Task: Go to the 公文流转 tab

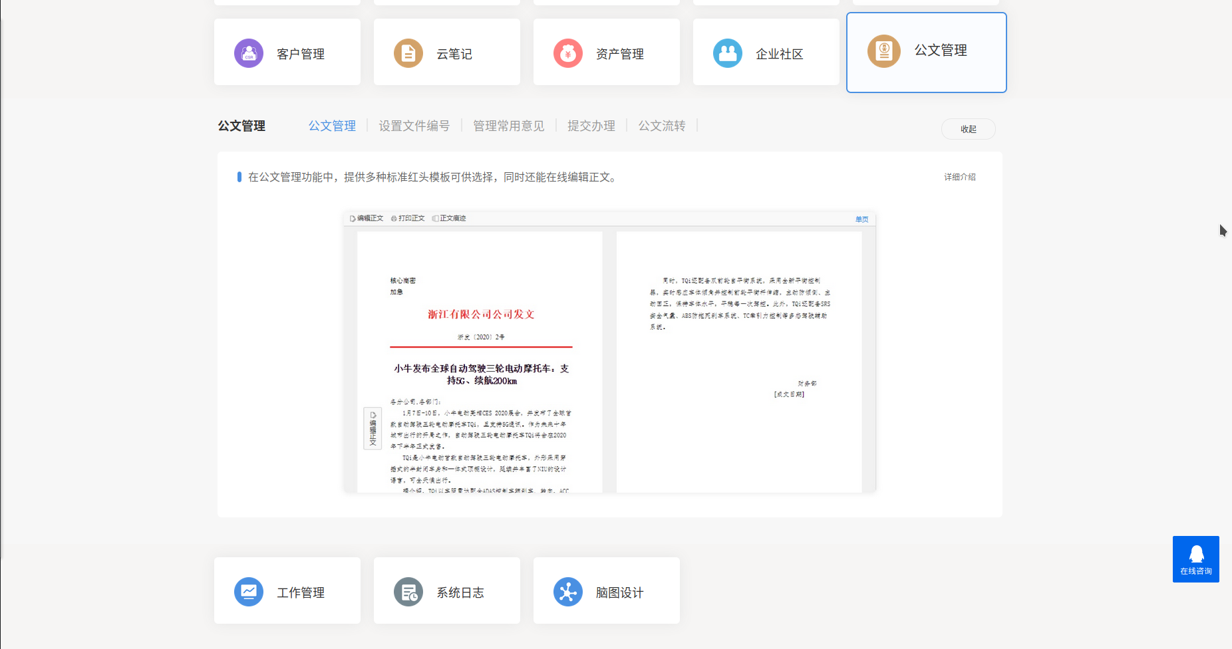Action: [662, 126]
